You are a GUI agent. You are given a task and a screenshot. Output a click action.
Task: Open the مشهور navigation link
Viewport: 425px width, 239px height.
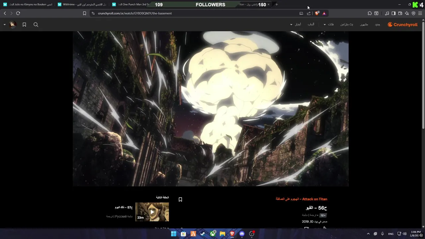click(x=364, y=25)
